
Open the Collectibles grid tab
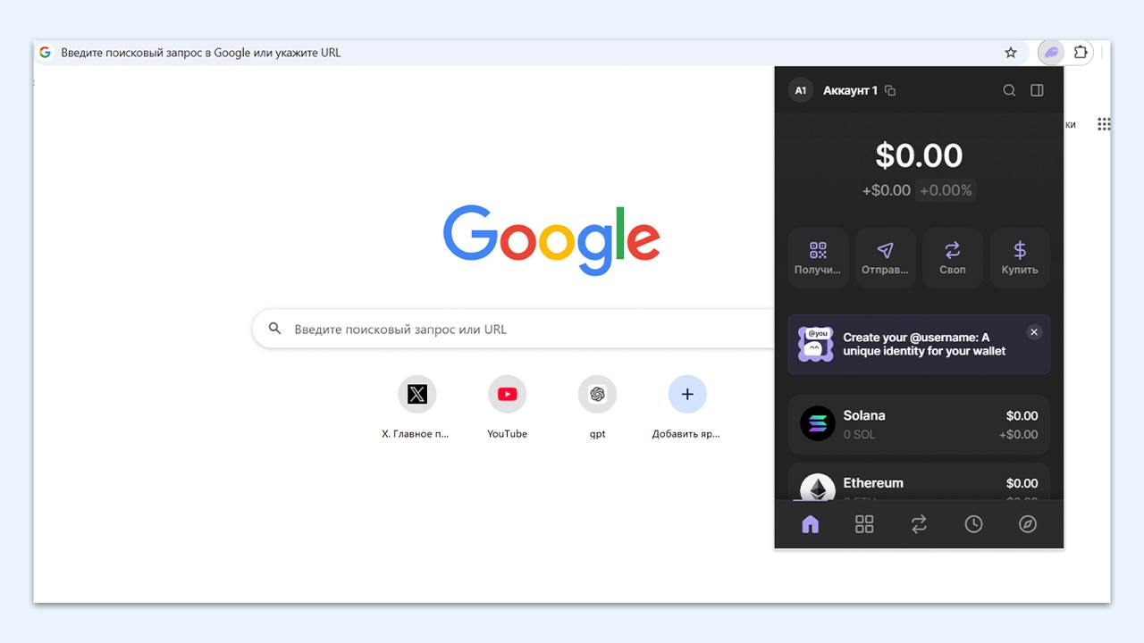(x=864, y=524)
